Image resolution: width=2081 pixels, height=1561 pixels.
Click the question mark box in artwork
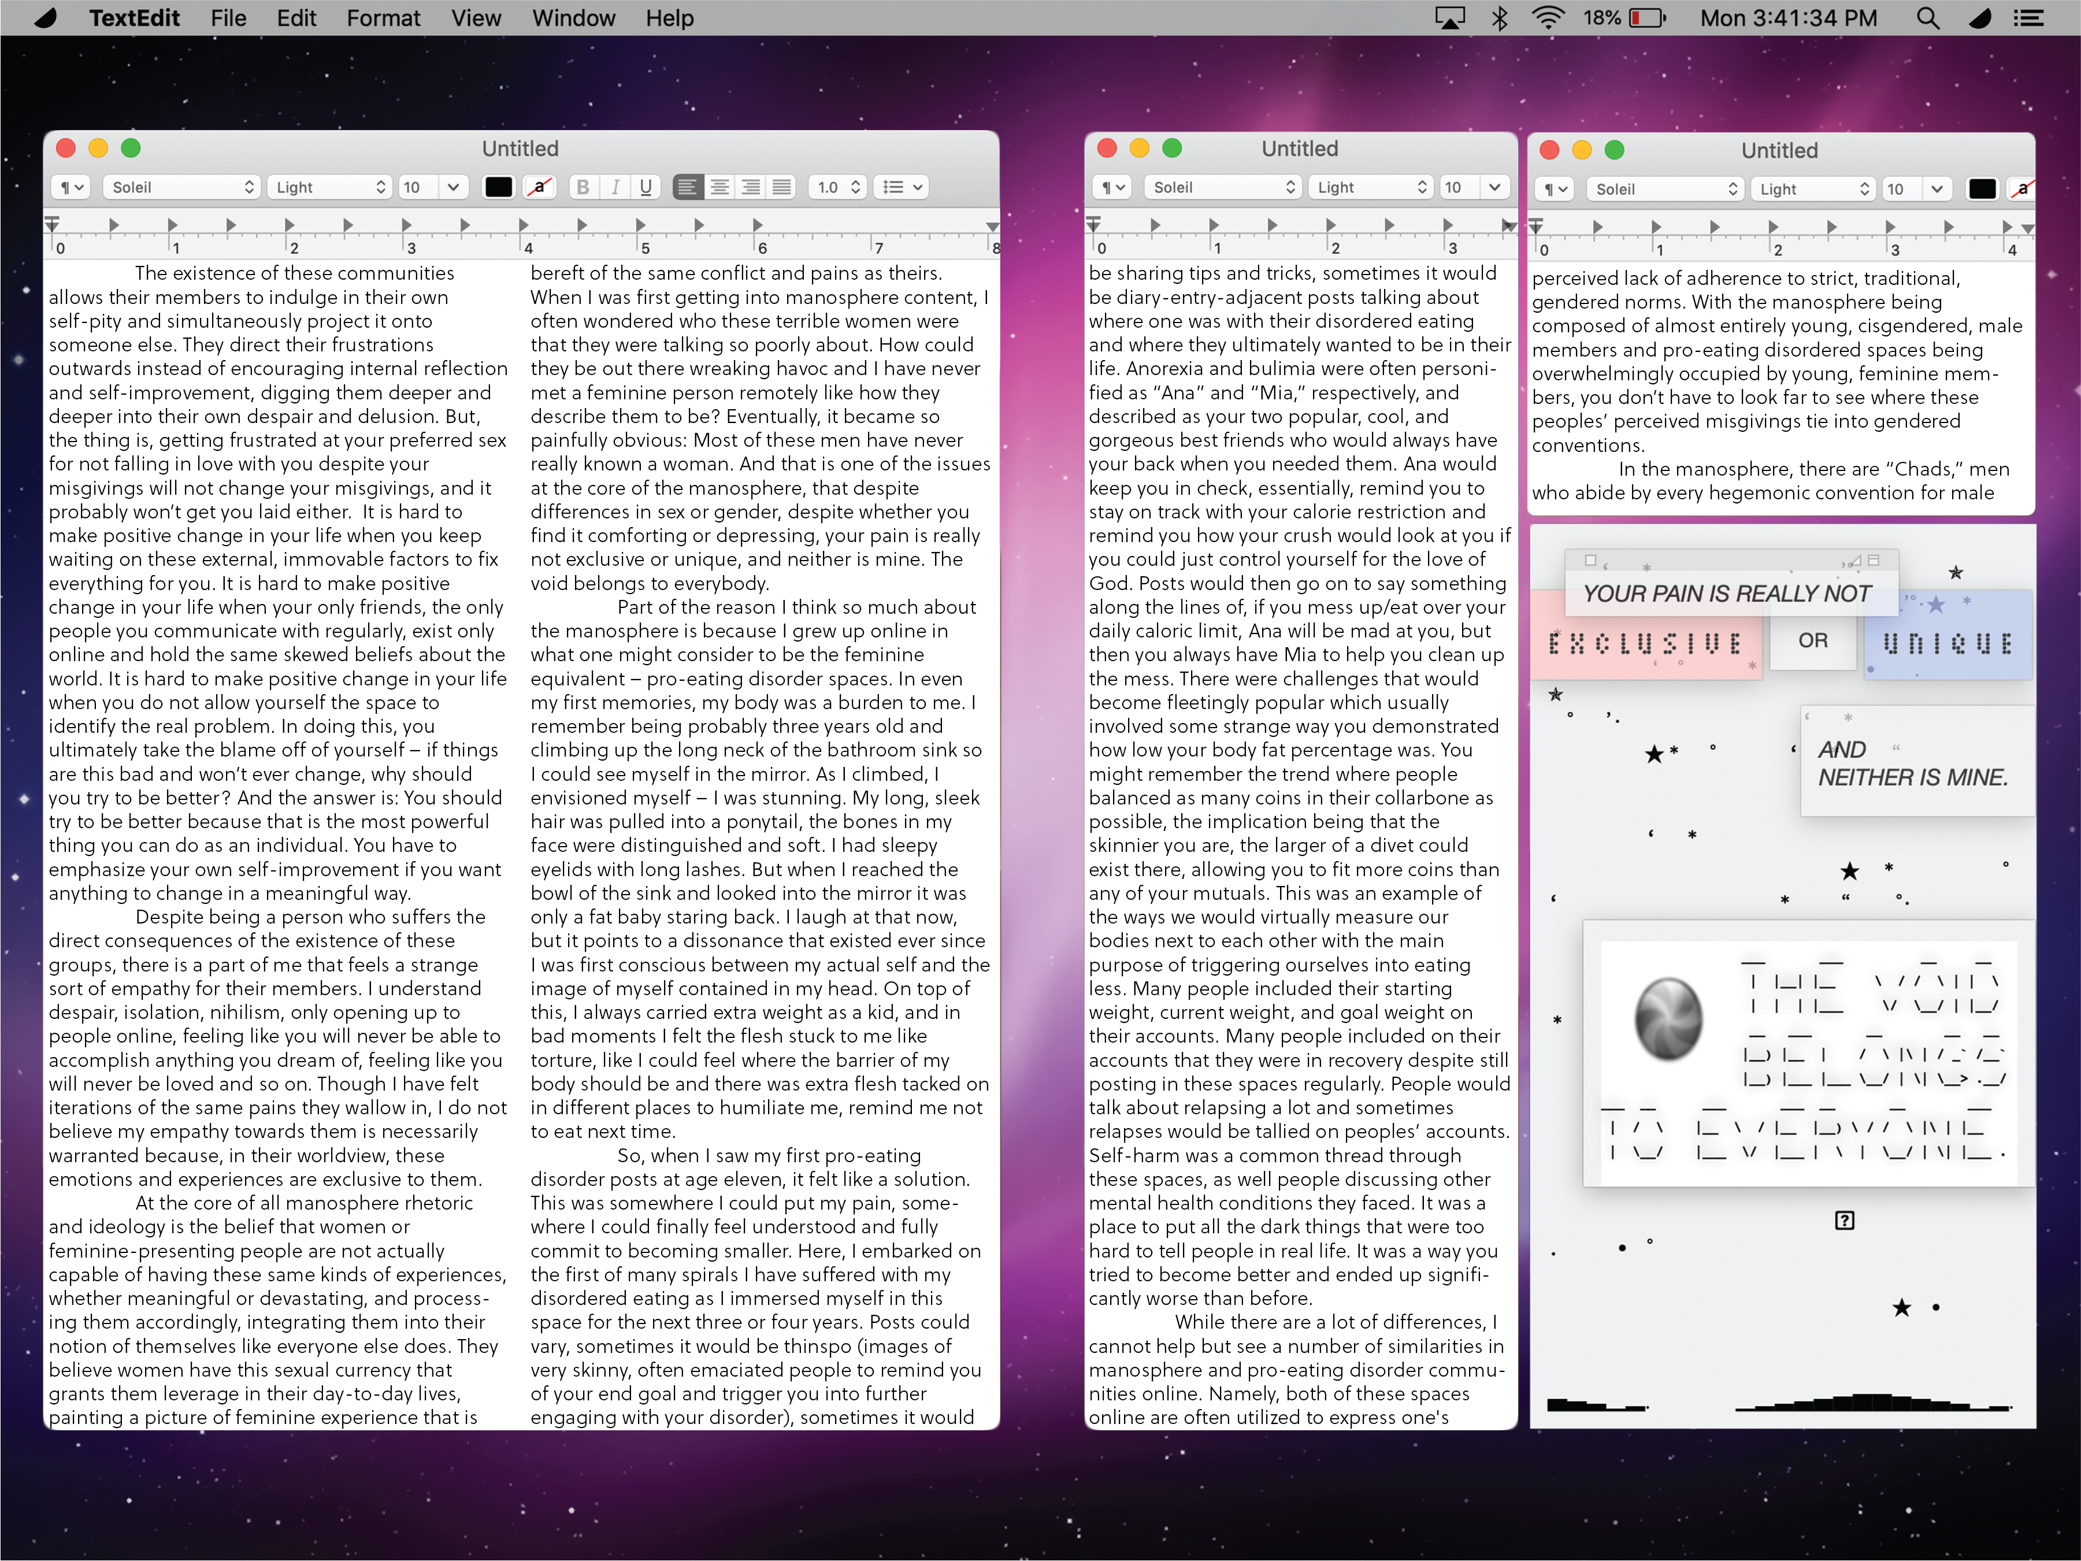(1844, 1221)
